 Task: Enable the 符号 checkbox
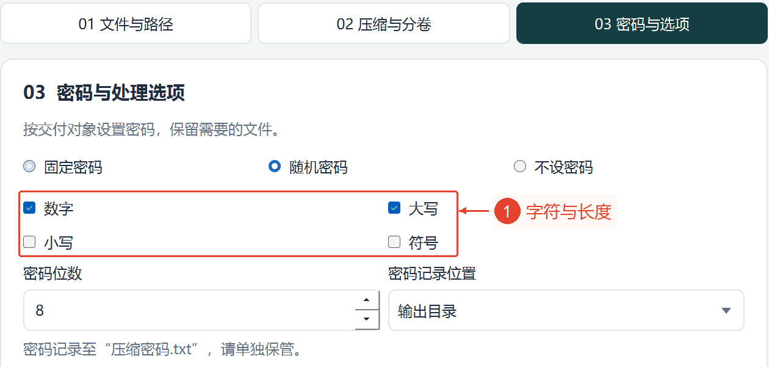[394, 242]
